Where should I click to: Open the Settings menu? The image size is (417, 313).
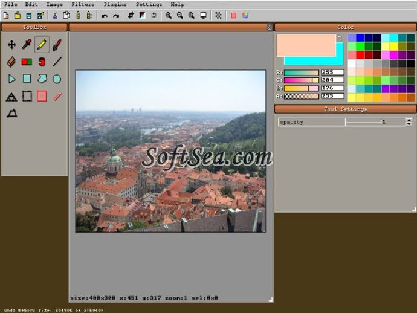pos(149,4)
